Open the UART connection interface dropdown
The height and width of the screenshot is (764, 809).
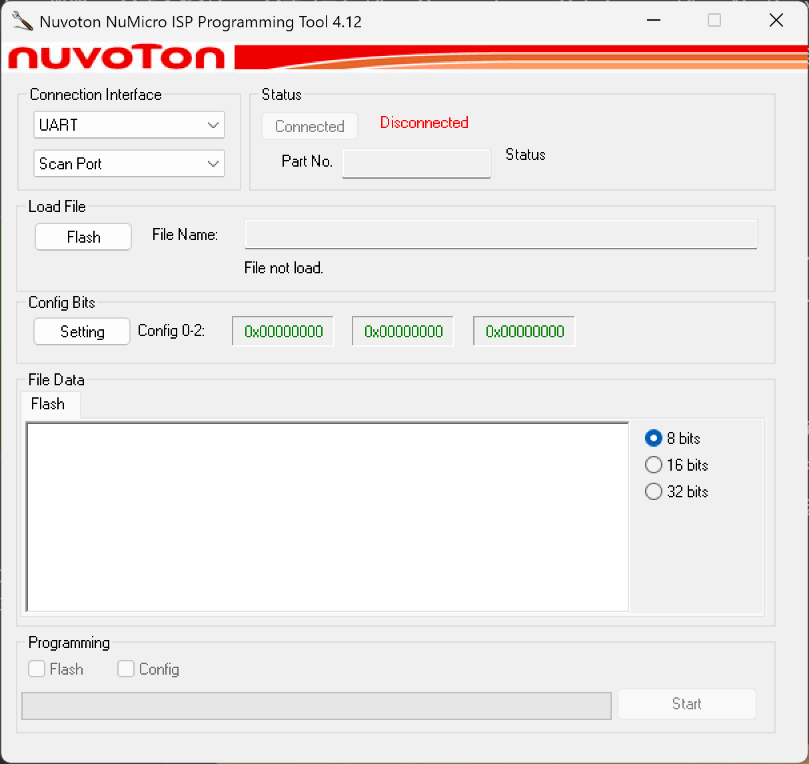[129, 125]
